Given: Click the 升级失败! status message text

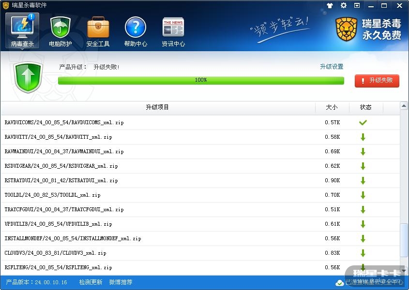Looking at the screenshot, I should point(106,67).
